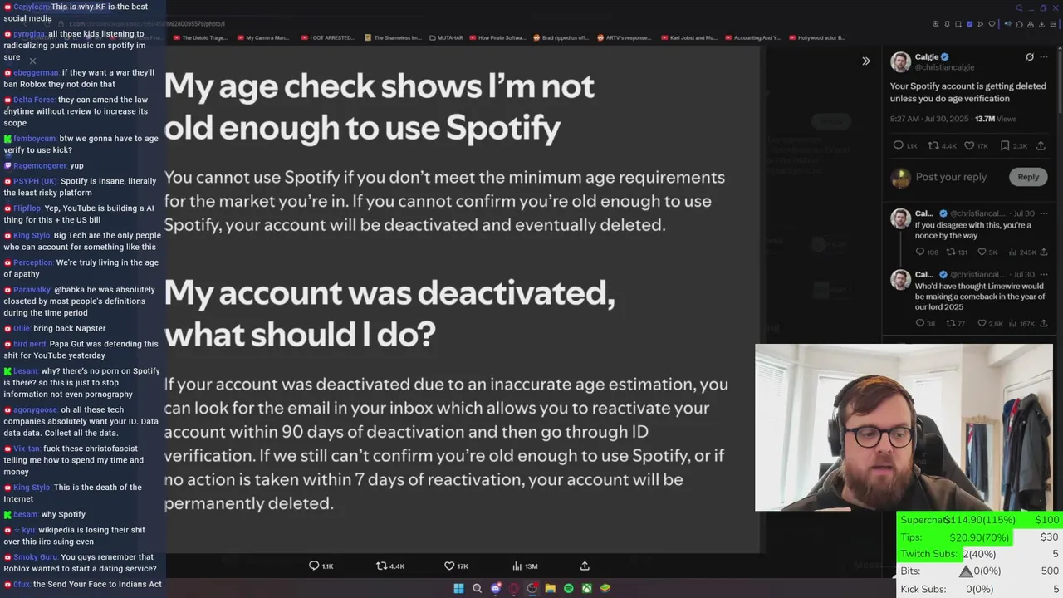Image resolution: width=1063 pixels, height=598 pixels.
Task: Repost the tweet with 131 reposts
Action: (x=952, y=252)
